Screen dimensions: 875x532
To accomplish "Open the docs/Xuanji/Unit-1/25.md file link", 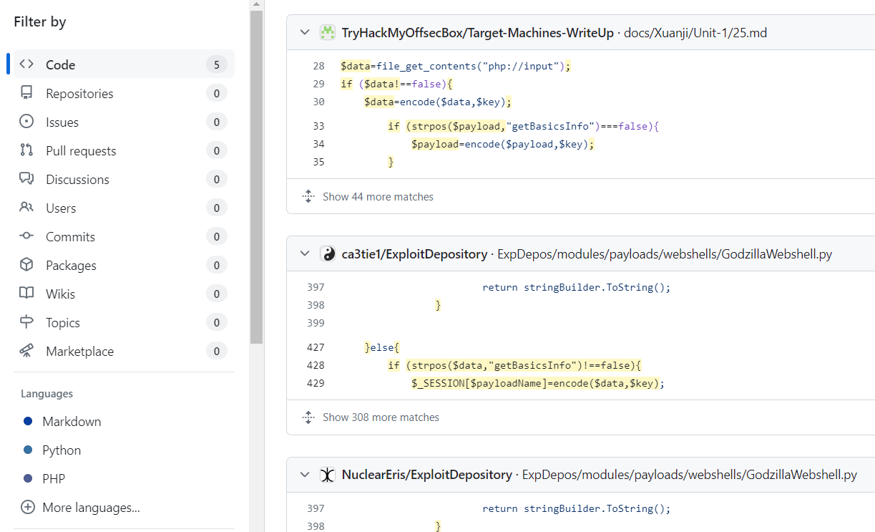I will point(695,32).
